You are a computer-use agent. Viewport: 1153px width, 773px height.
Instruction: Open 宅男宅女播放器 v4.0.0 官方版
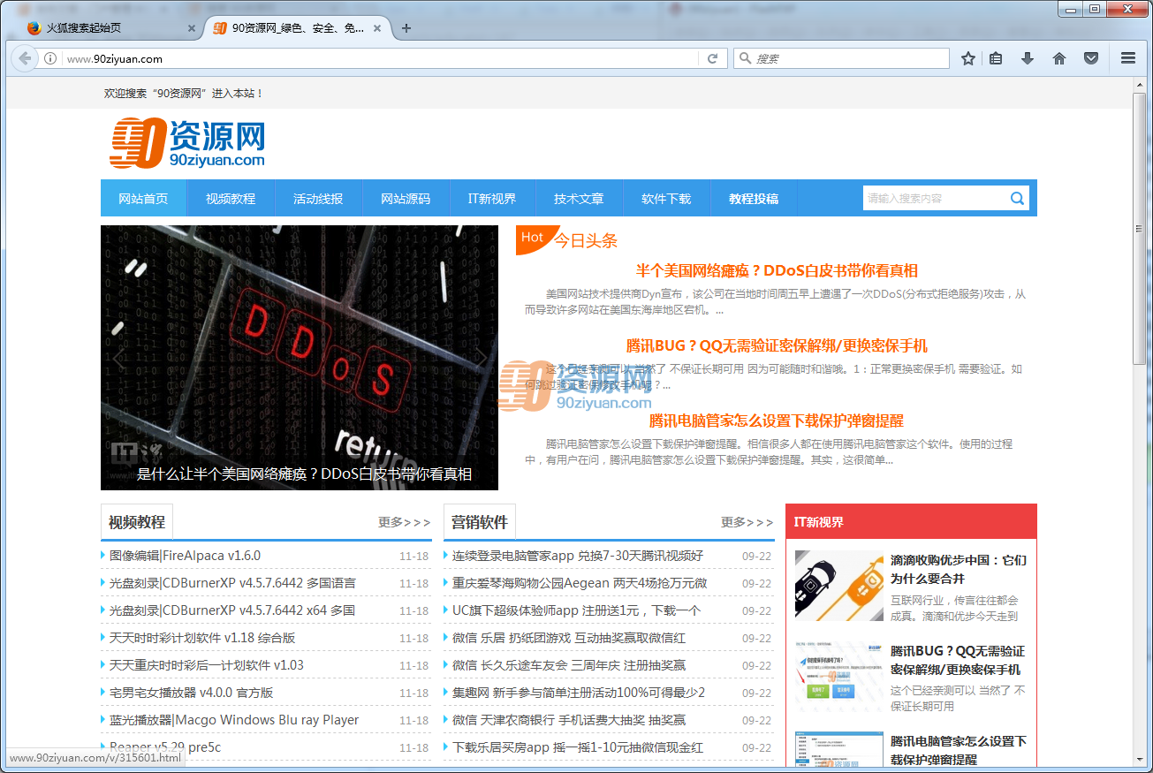click(192, 693)
